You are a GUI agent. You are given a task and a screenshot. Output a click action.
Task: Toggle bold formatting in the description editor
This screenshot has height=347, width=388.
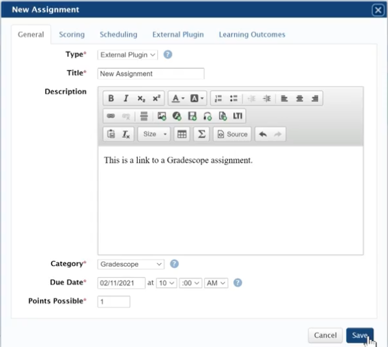(111, 98)
